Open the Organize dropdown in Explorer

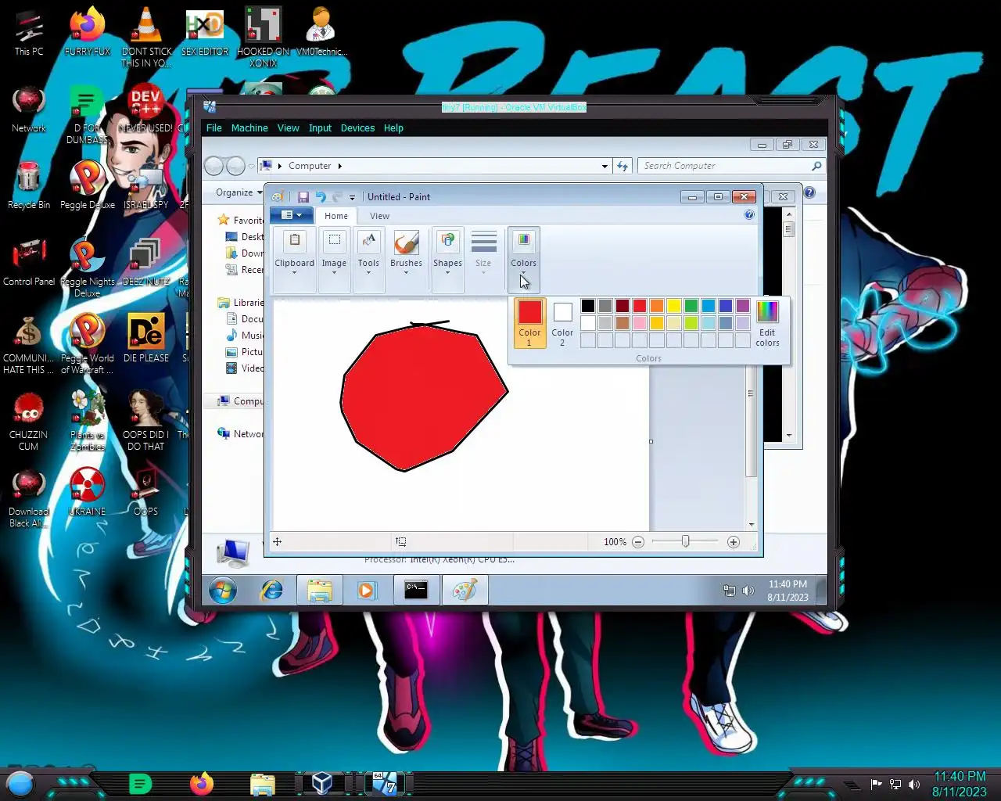239,192
